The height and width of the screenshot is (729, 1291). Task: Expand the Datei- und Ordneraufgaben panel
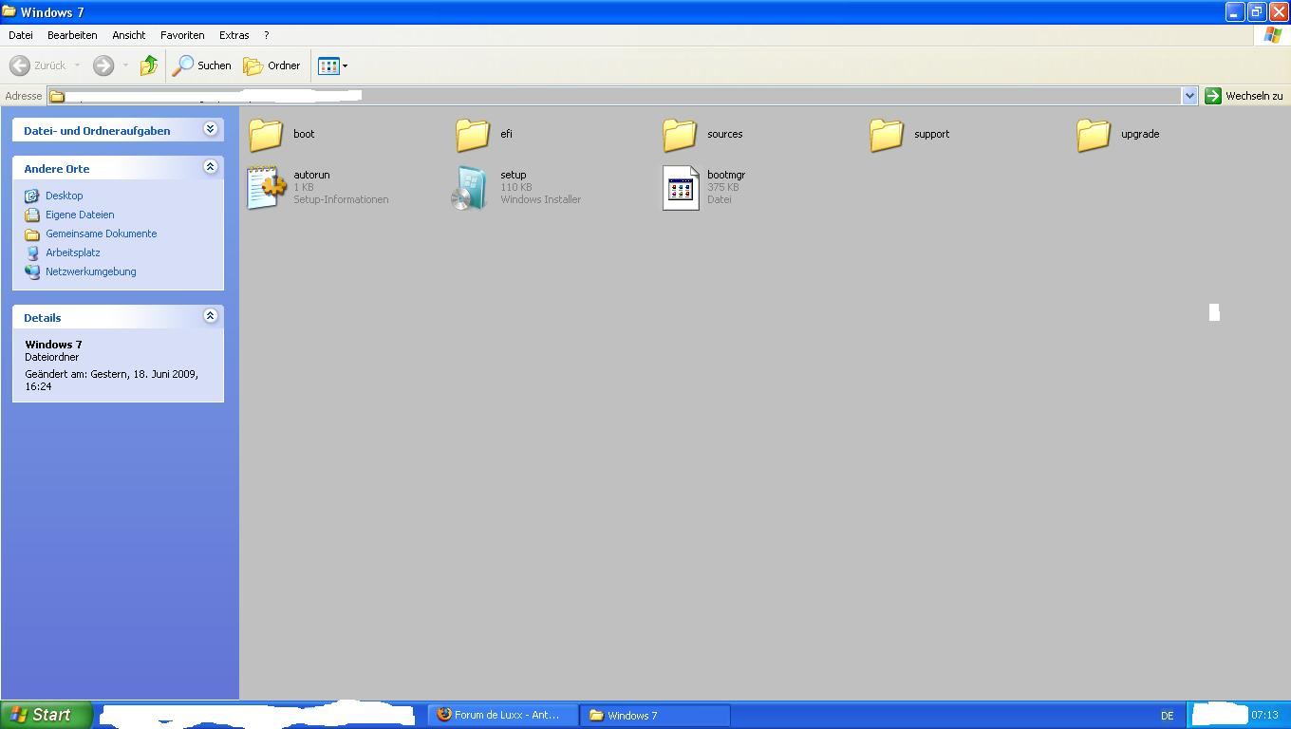[x=210, y=129]
